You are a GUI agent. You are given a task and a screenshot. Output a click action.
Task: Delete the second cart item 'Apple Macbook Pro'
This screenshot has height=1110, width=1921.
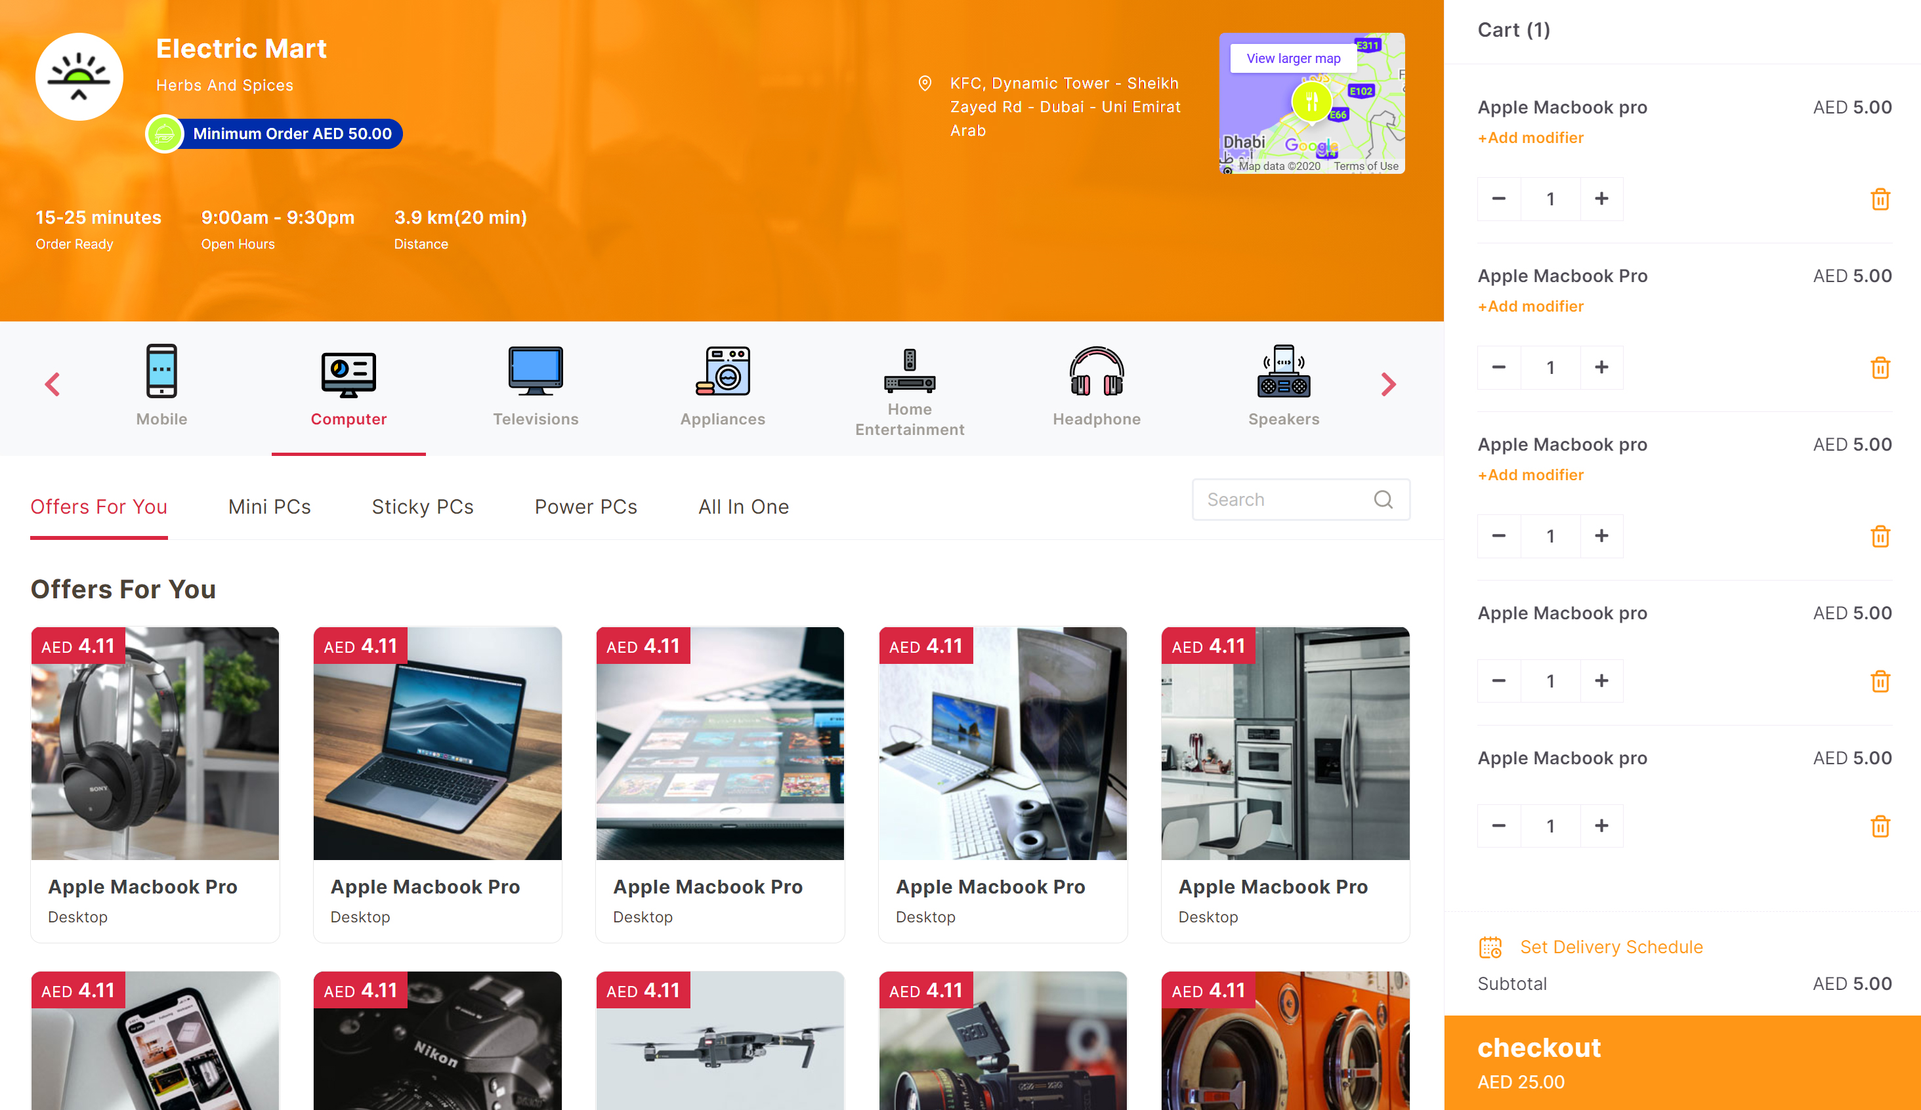1880,368
